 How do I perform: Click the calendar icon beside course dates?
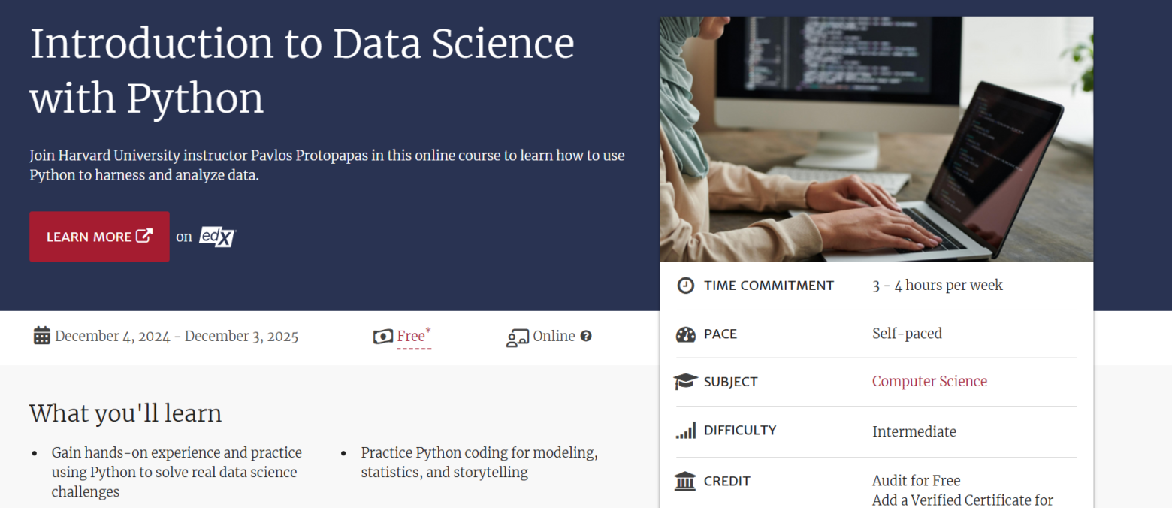(41, 336)
